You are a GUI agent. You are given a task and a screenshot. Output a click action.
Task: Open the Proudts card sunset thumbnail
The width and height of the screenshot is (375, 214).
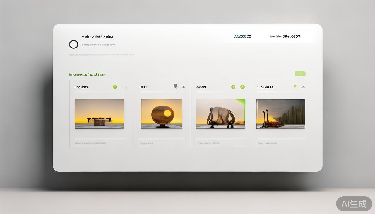99,114
